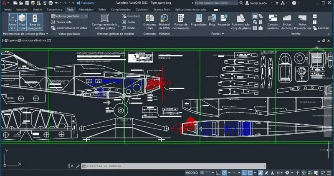Click tile horizontally icon above Cascada
The image size is (334, 176).
(315, 16)
